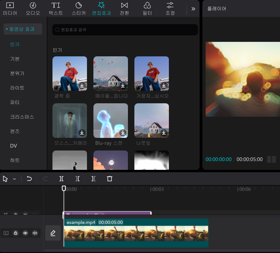Click the player preview image
The image size is (280, 253).
click(243, 79)
